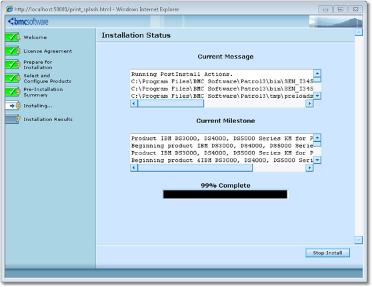Click step 2 green checkmark icon

[x=13, y=51]
